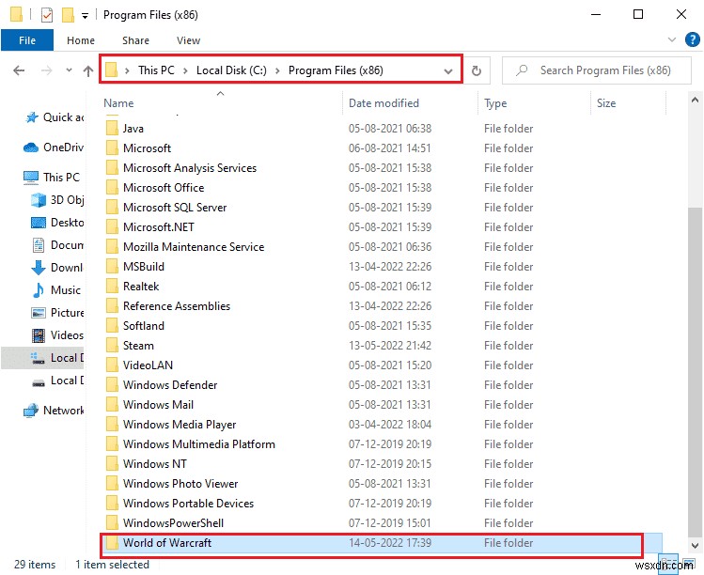Viewport: 704px width, 575px height.
Task: Select 3D Objects in the navigation pane
Action: (x=57, y=200)
